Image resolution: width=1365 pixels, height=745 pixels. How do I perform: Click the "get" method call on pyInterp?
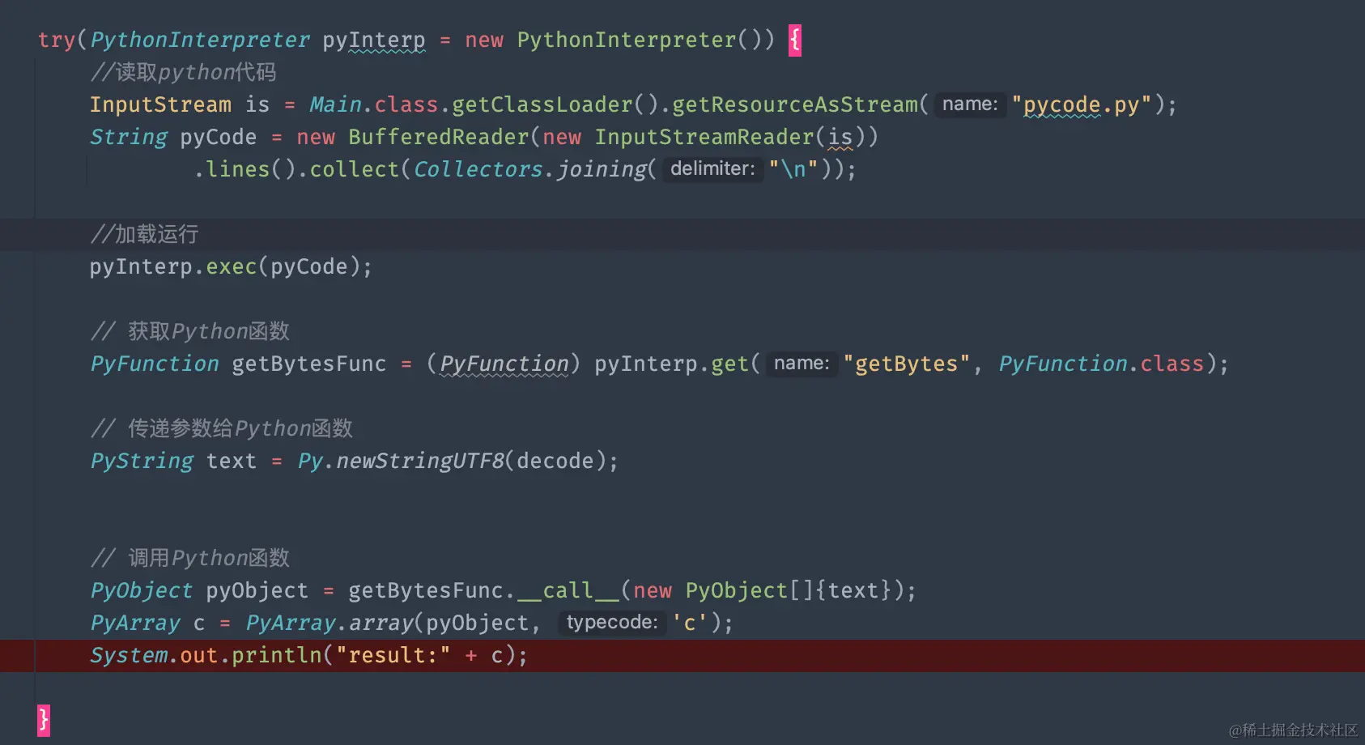730,364
